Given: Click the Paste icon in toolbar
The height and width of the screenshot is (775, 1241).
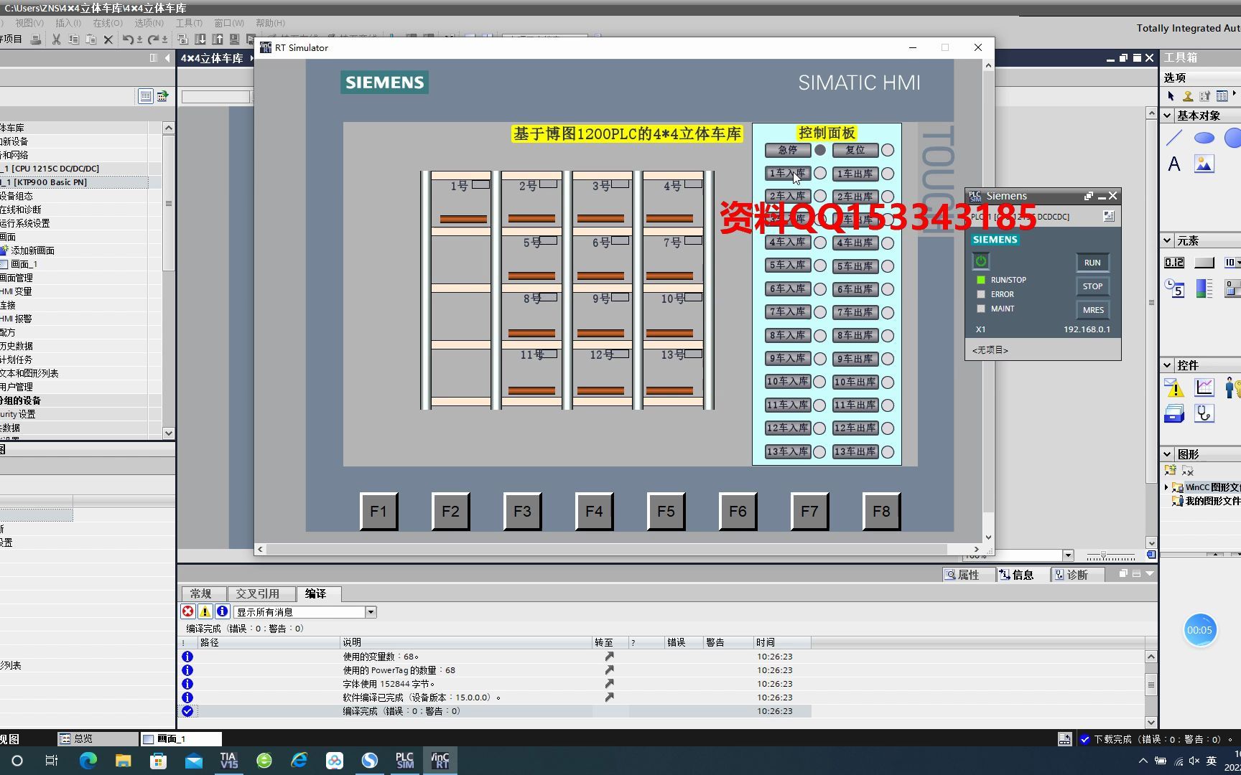Looking at the screenshot, I should point(90,39).
